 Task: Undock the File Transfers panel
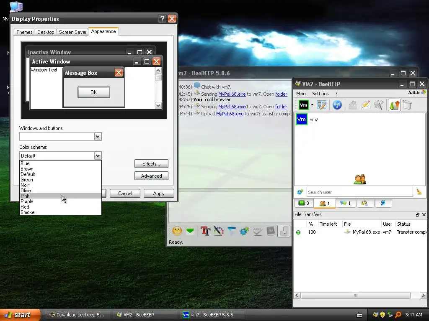418,214
